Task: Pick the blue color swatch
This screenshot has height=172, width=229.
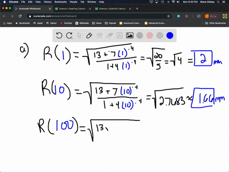Action: (170, 35)
